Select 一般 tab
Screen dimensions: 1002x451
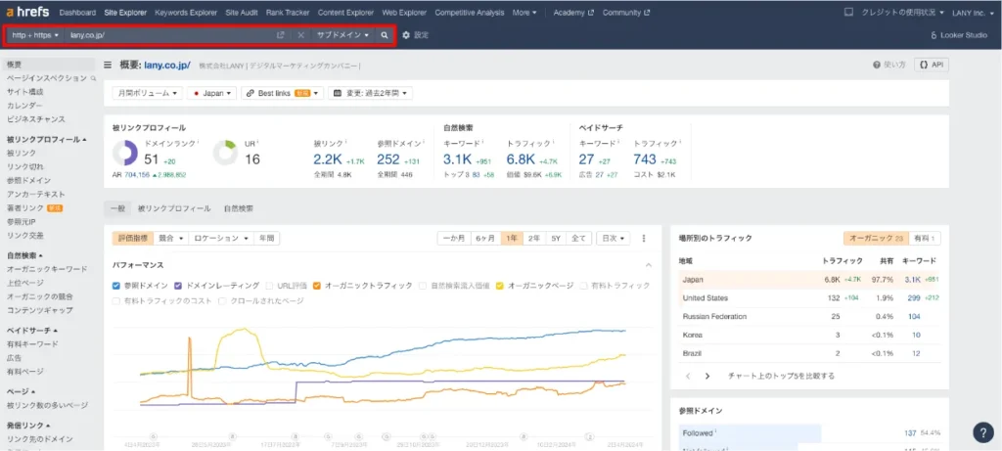point(117,208)
